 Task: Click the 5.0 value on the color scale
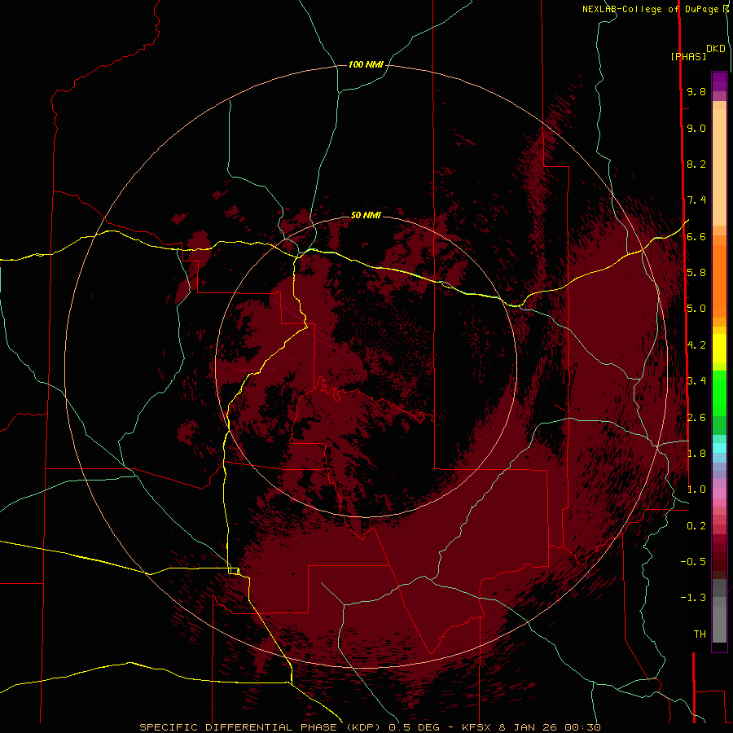click(696, 309)
